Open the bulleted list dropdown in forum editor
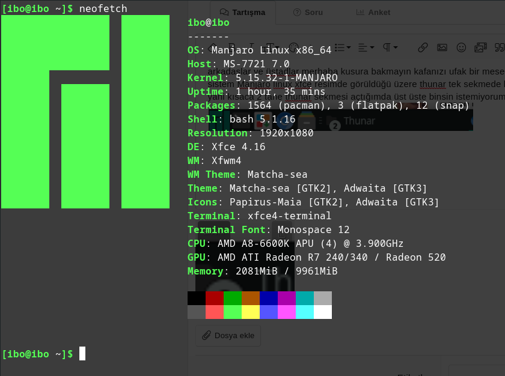 tap(343, 47)
